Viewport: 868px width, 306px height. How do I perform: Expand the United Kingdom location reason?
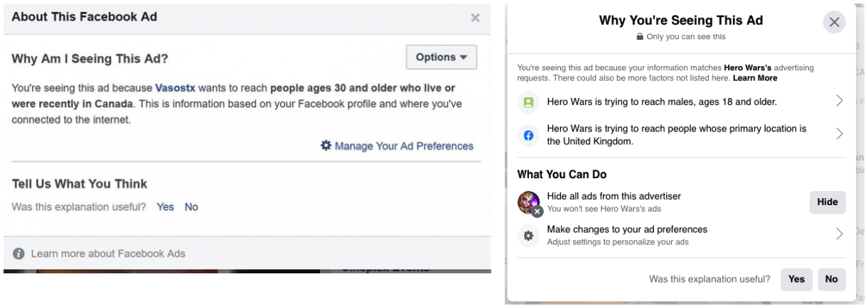tap(839, 133)
